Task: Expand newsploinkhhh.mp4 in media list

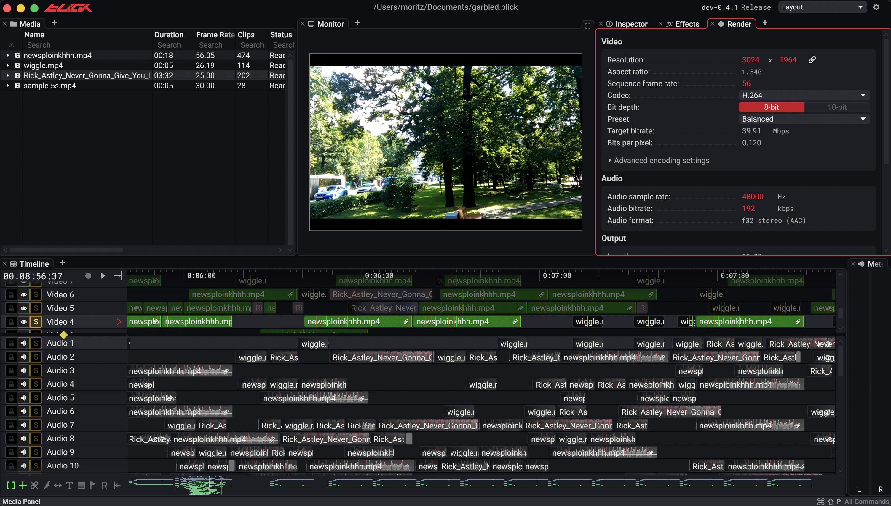Action: click(7, 55)
